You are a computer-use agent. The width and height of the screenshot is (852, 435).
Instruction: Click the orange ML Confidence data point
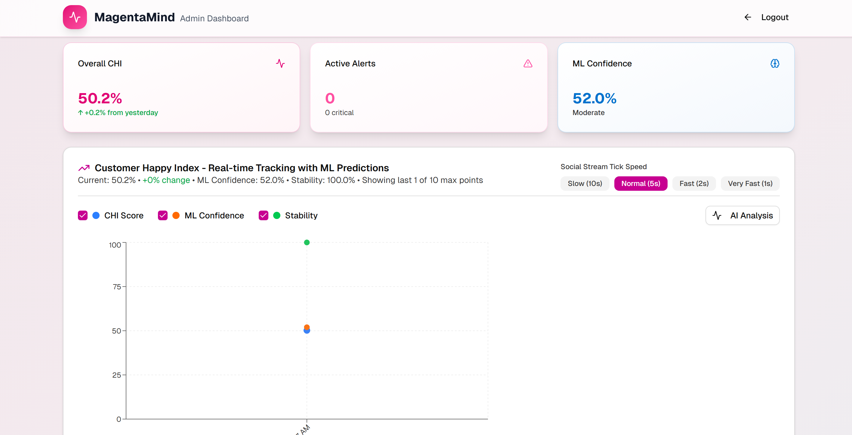click(x=307, y=327)
